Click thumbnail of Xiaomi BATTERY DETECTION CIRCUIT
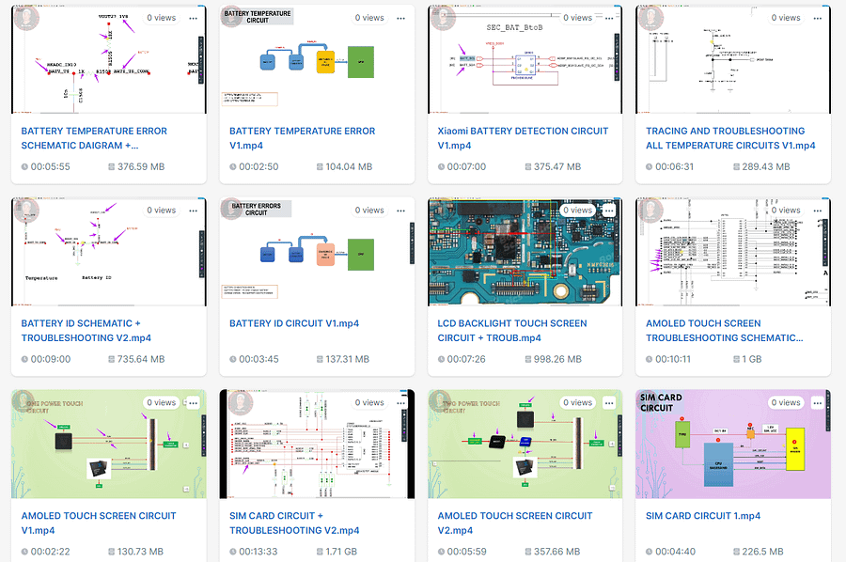The width and height of the screenshot is (846, 562). (525, 59)
